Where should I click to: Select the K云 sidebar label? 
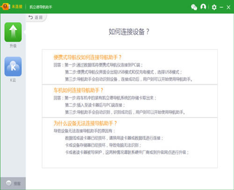[x=13, y=80]
